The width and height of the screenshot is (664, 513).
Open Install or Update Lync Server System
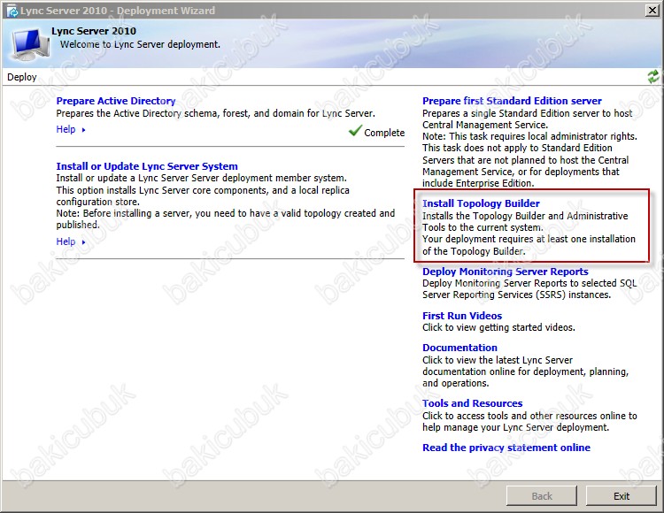point(147,166)
